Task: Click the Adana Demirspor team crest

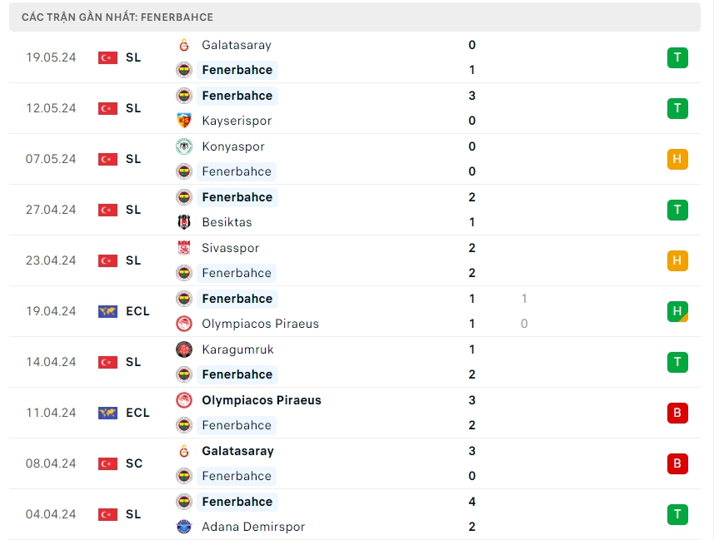Action: tap(184, 527)
